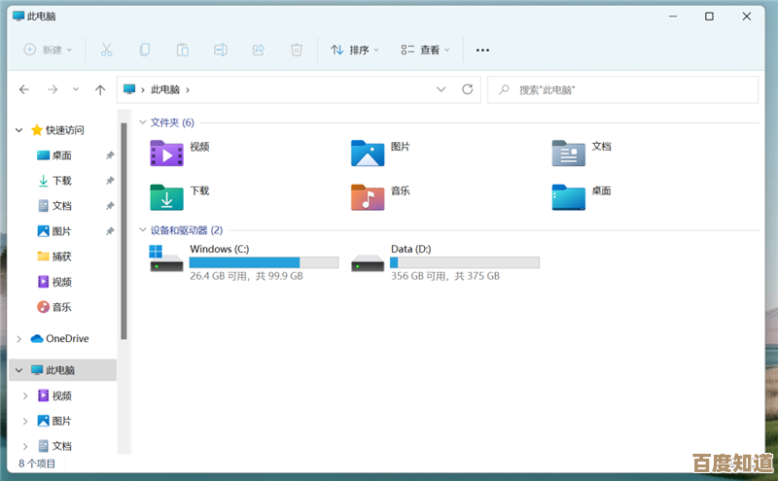Click the Delete trash icon
Viewport: 778px width, 481px height.
(297, 50)
